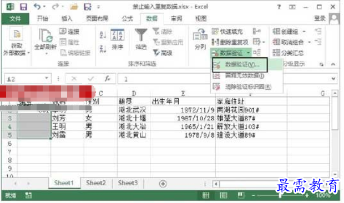The image size is (344, 203).
Task: Click the vertical scrollbar down arrow
Action: 335,175
